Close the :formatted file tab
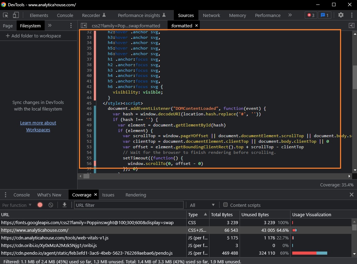Viewport: 357px width, 264px height. [x=196, y=26]
